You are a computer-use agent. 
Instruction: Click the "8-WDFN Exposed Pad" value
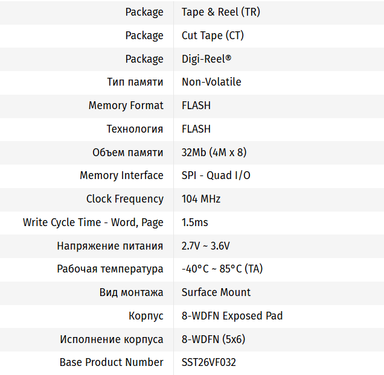click(232, 316)
